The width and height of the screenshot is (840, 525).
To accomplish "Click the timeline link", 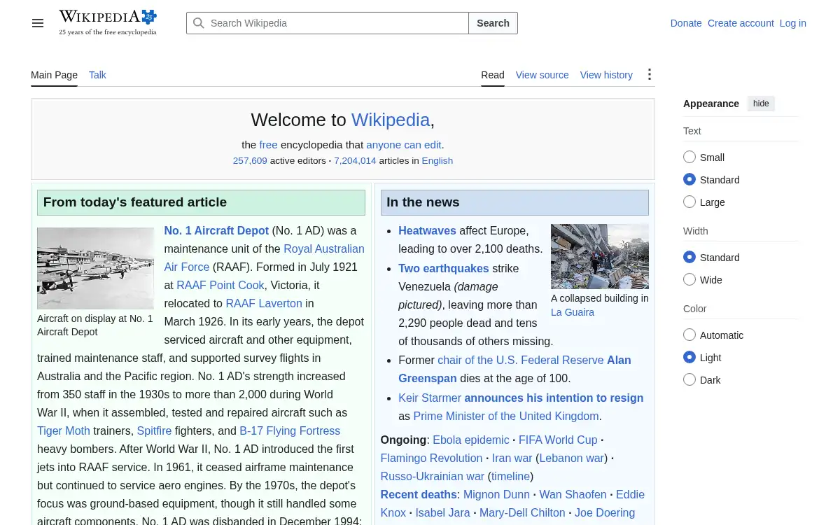I will point(510,476).
